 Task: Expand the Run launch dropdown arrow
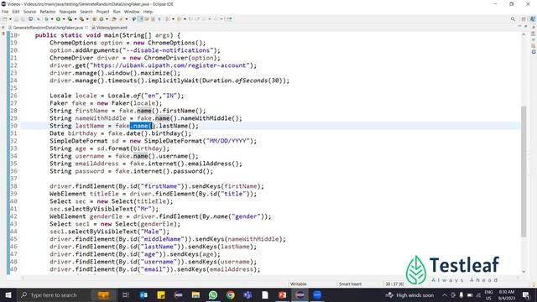pyautogui.click(x=64, y=19)
